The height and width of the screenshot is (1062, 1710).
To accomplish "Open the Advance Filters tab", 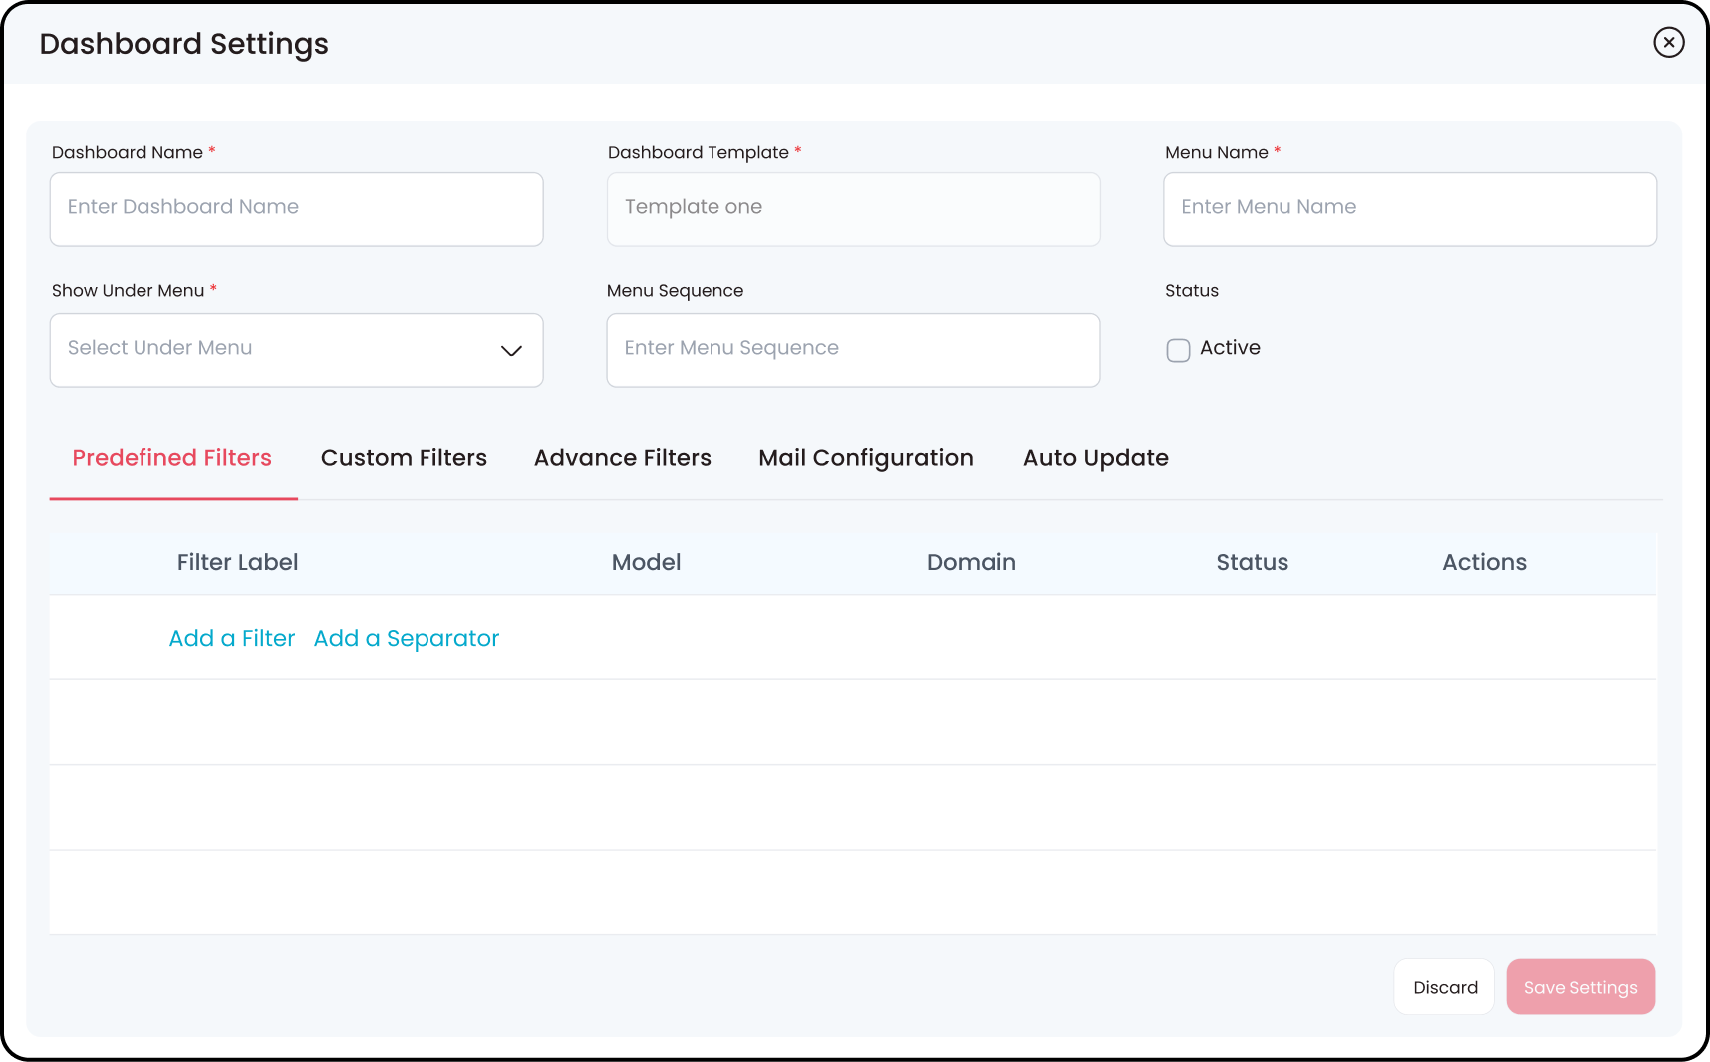I will [623, 458].
